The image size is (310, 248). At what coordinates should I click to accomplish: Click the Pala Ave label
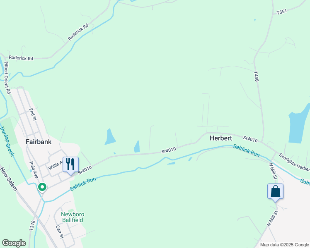pyautogui.click(x=34, y=170)
